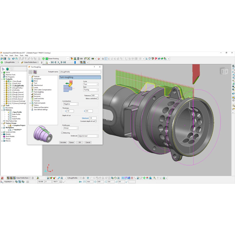
Task: Click the Save project icon in toolbar
Action: click(5, 59)
